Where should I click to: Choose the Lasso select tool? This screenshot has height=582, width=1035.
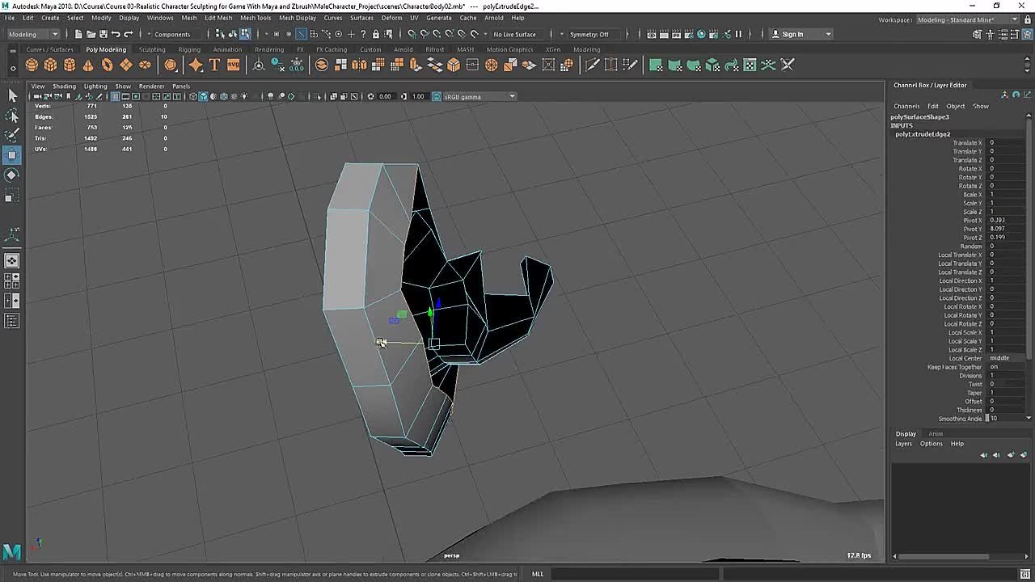click(12, 116)
